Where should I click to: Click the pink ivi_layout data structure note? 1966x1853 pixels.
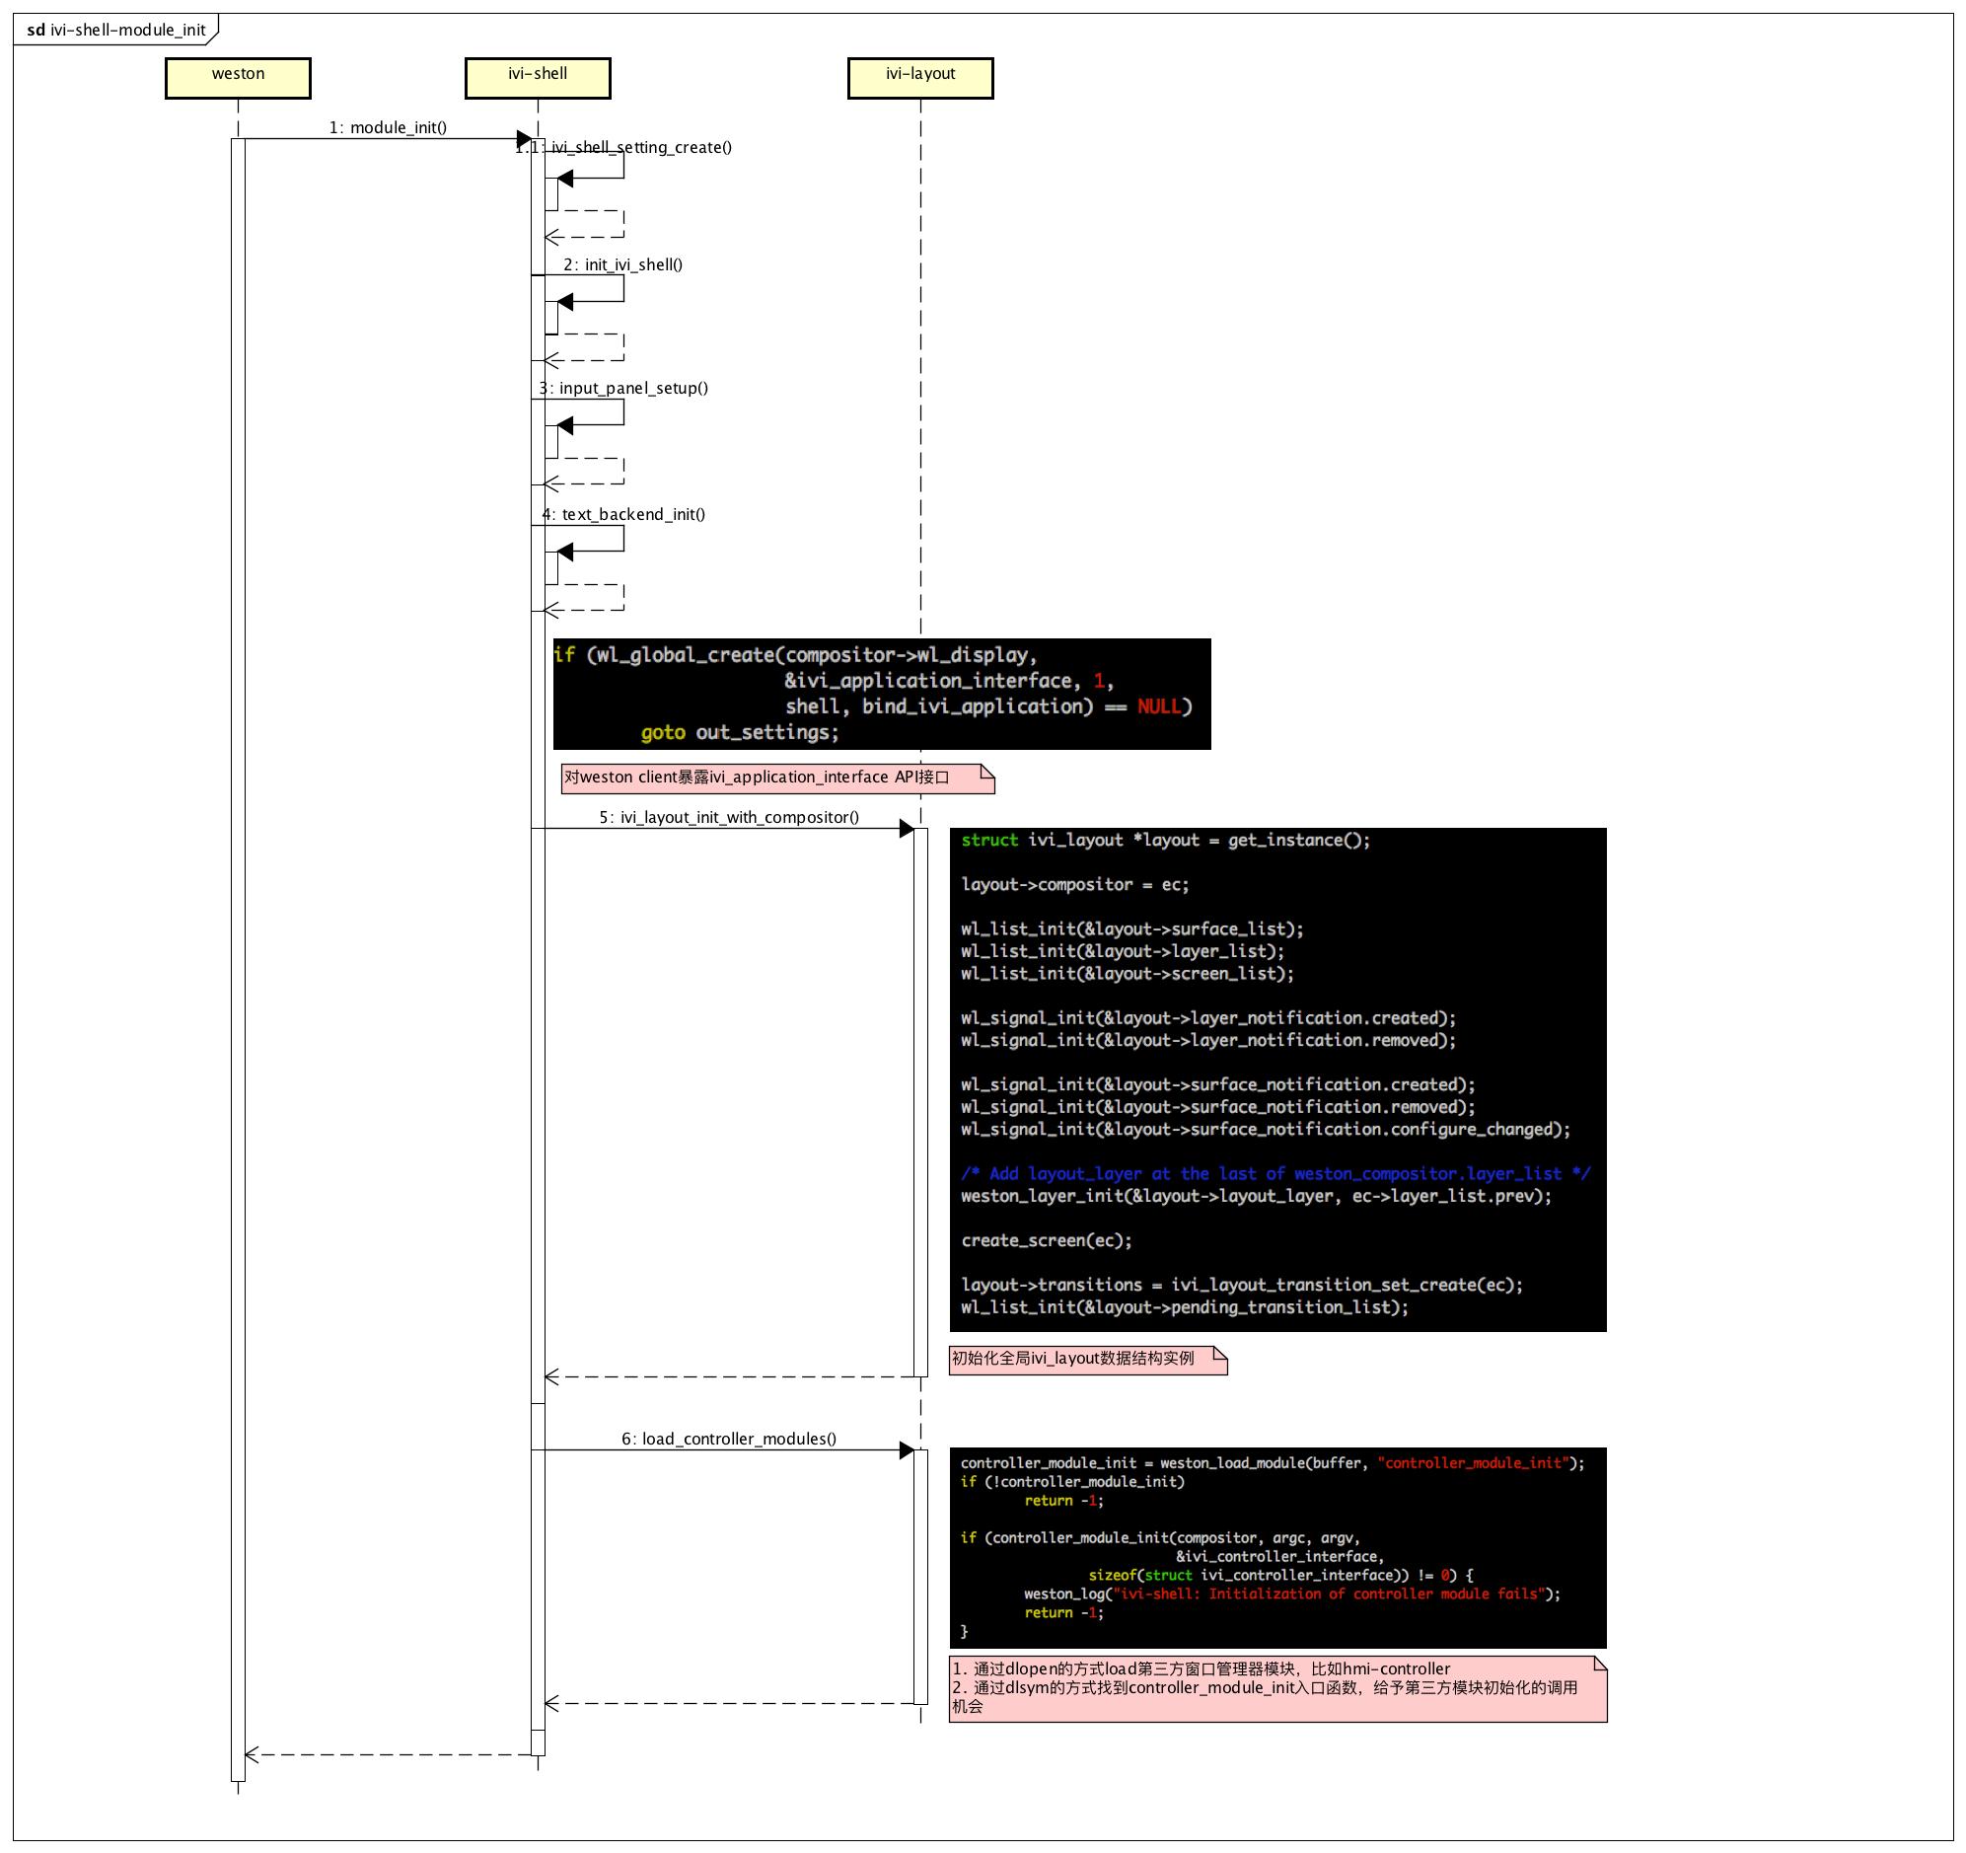click(1086, 1360)
